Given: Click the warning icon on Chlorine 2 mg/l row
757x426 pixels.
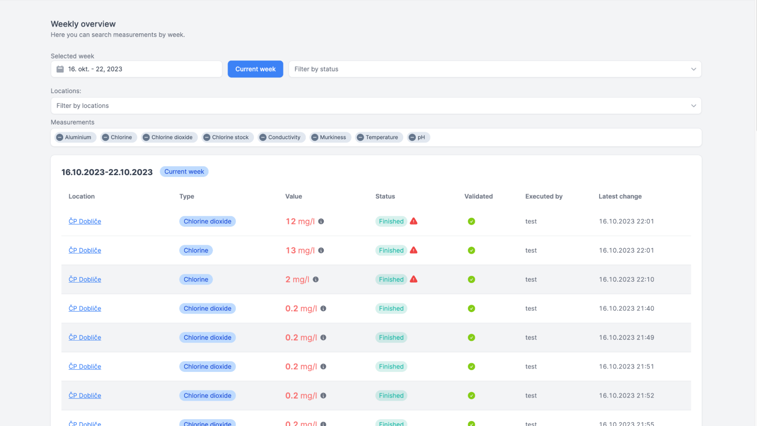Looking at the screenshot, I should point(414,279).
